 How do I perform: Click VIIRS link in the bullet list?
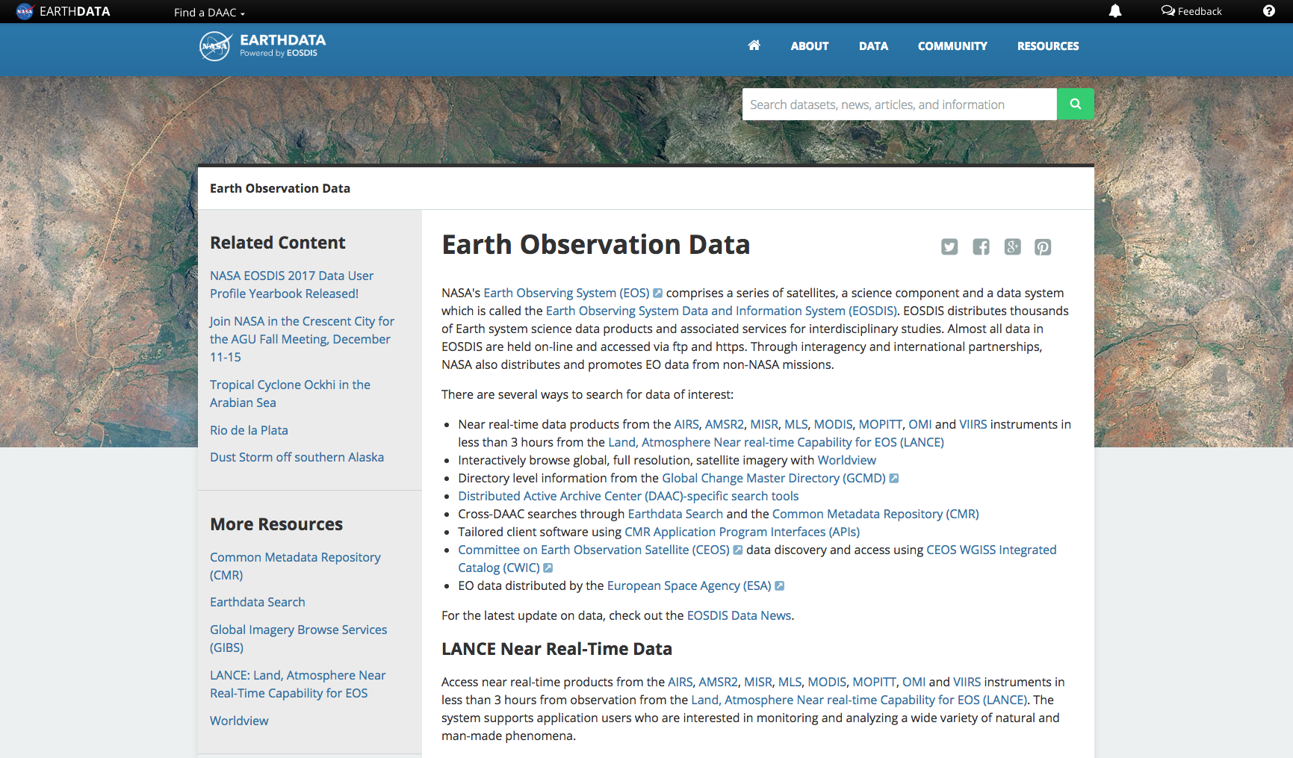[973, 424]
